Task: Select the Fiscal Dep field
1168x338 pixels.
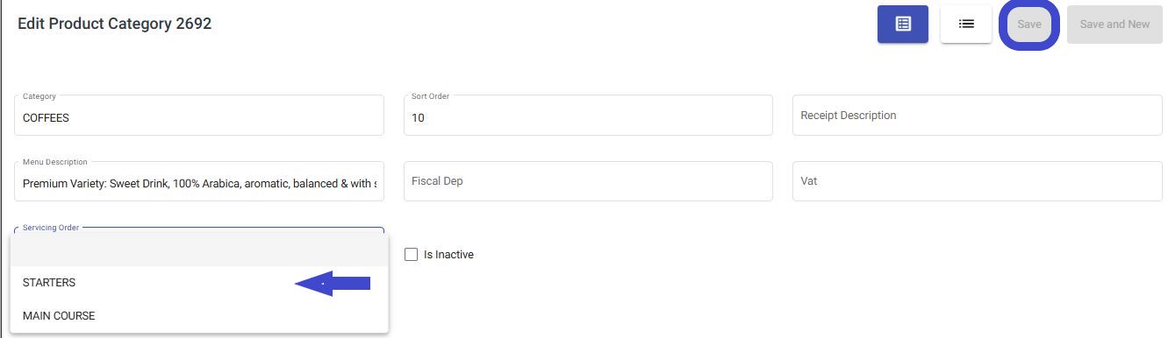Action: [x=588, y=181]
